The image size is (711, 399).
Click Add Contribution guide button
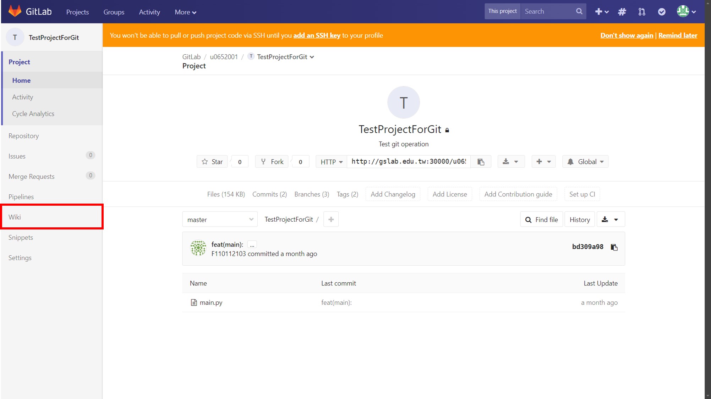(518, 194)
